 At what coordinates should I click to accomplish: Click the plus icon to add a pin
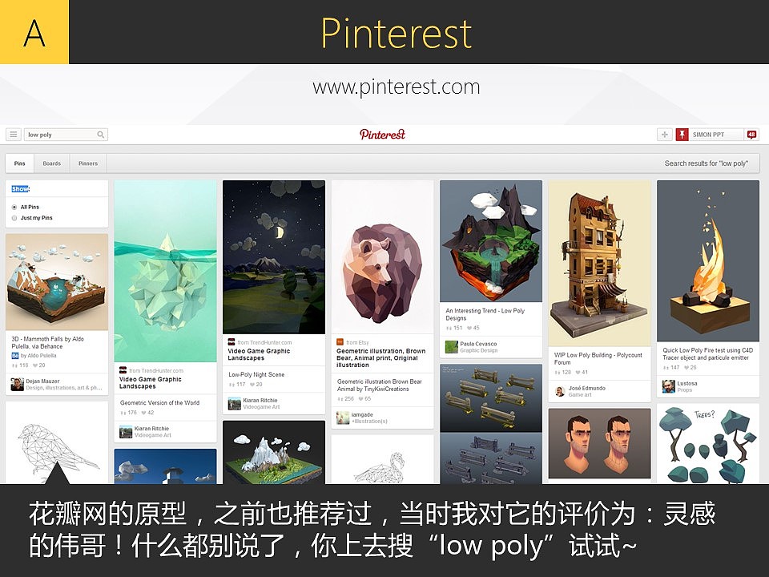[666, 134]
